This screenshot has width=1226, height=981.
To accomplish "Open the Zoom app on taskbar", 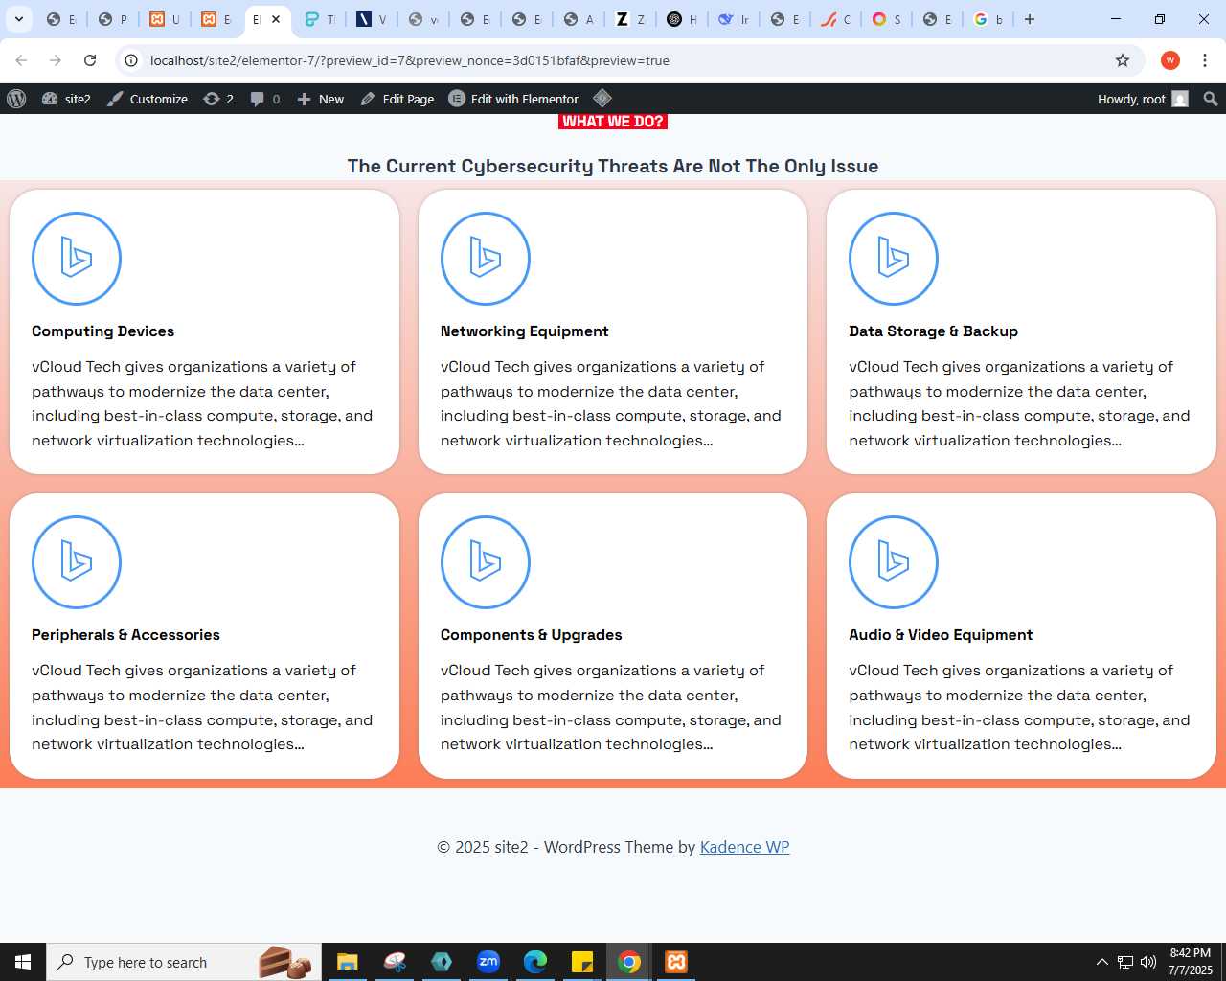I will pos(488,962).
